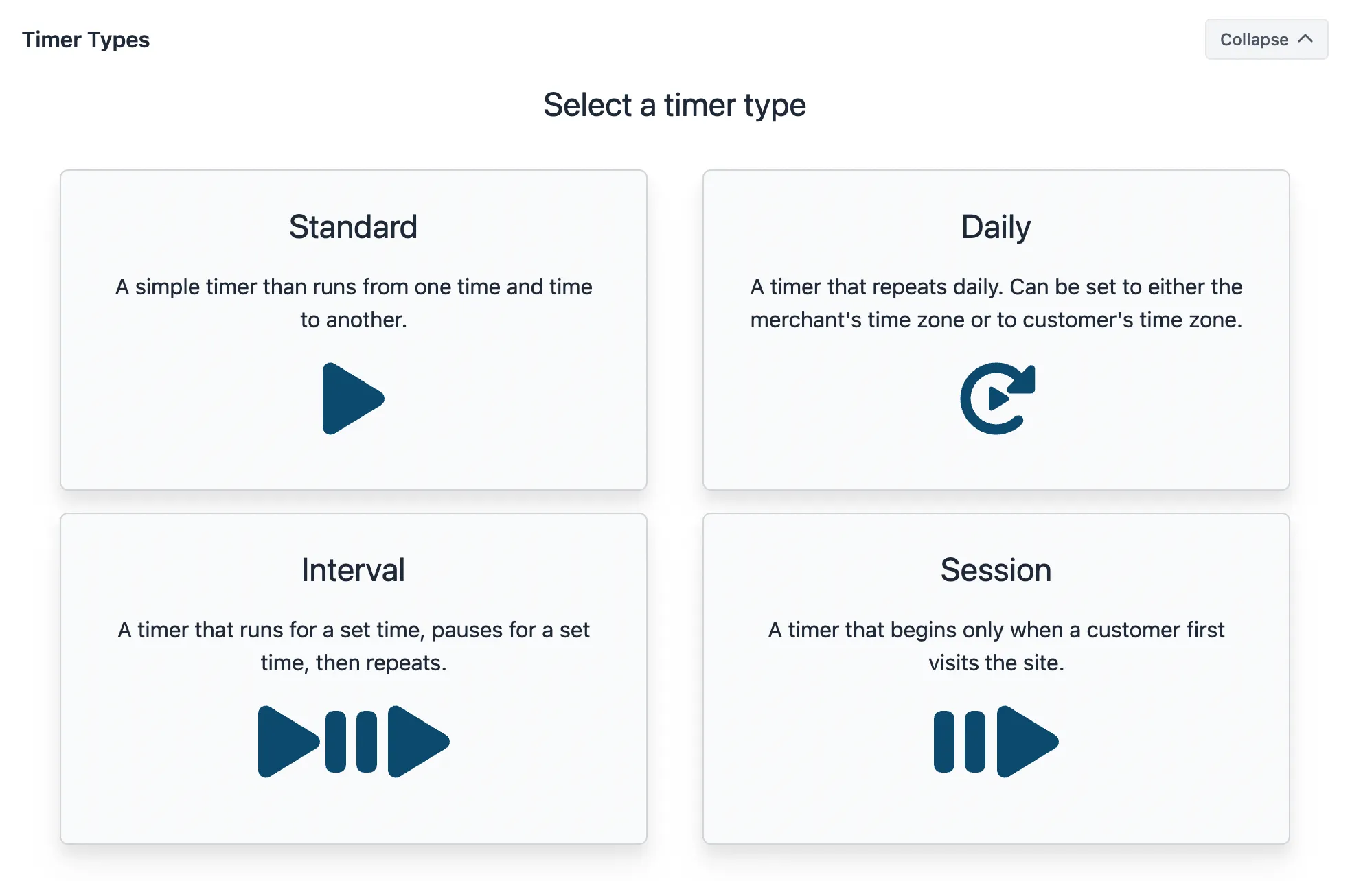Viewport: 1350px width, 881px height.
Task: Click the Daily card description about time zones
Action: coord(996,303)
